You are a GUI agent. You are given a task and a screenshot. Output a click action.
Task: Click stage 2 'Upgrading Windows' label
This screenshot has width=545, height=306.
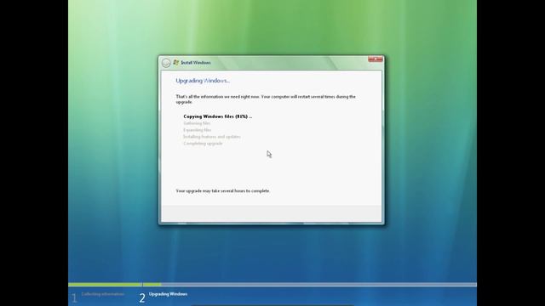pos(169,294)
